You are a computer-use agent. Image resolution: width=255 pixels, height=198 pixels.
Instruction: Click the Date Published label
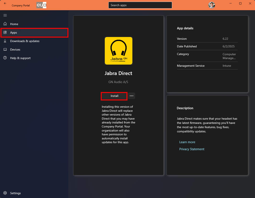click(187, 46)
